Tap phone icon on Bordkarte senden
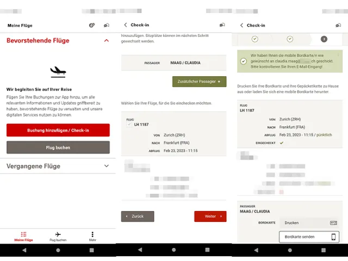The height and width of the screenshot is (261, 348). pos(333,237)
